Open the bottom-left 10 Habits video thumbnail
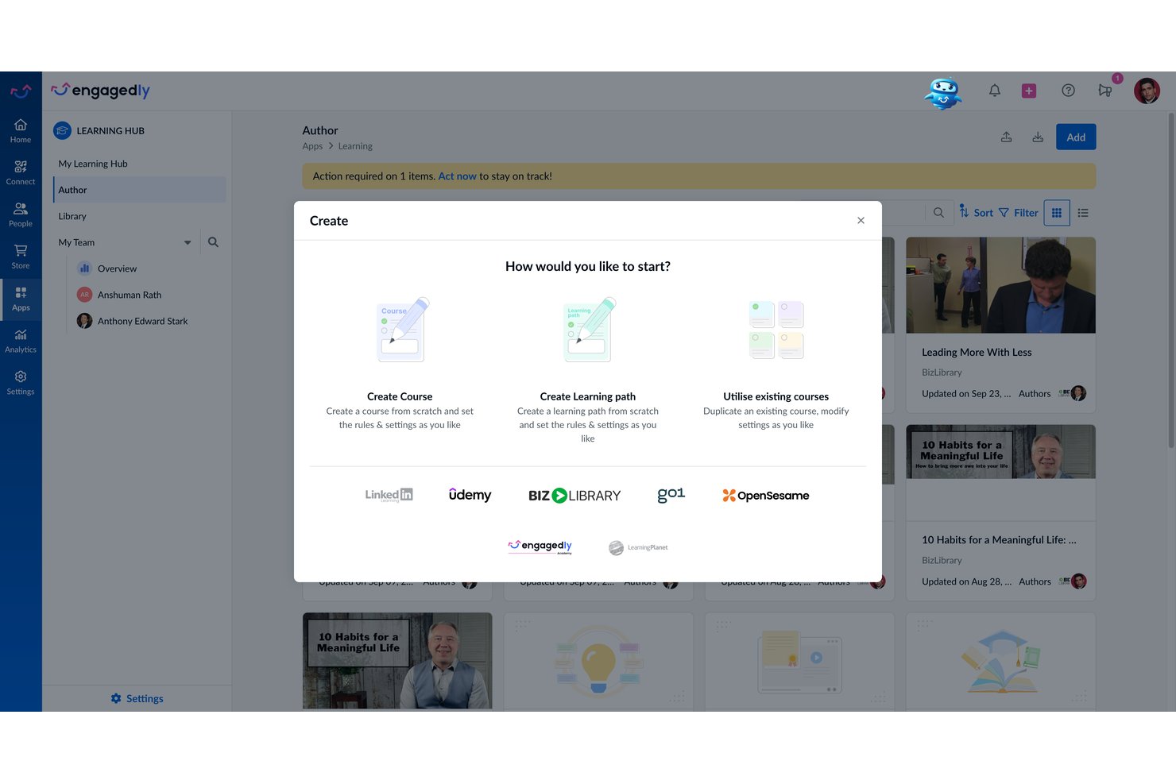Viewport: 1176px width, 784px height. coord(397,660)
